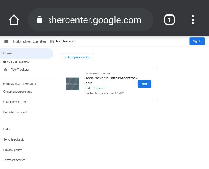Click the blue Sign in button
Screen dimensions: 209x169
point(197,41)
